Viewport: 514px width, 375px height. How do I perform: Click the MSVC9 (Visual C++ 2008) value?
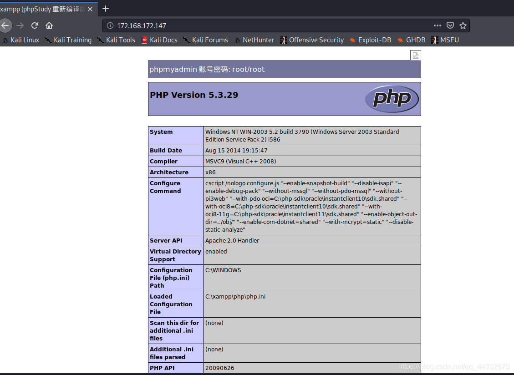(240, 161)
